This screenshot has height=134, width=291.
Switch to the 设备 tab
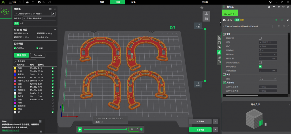(133, 2)
